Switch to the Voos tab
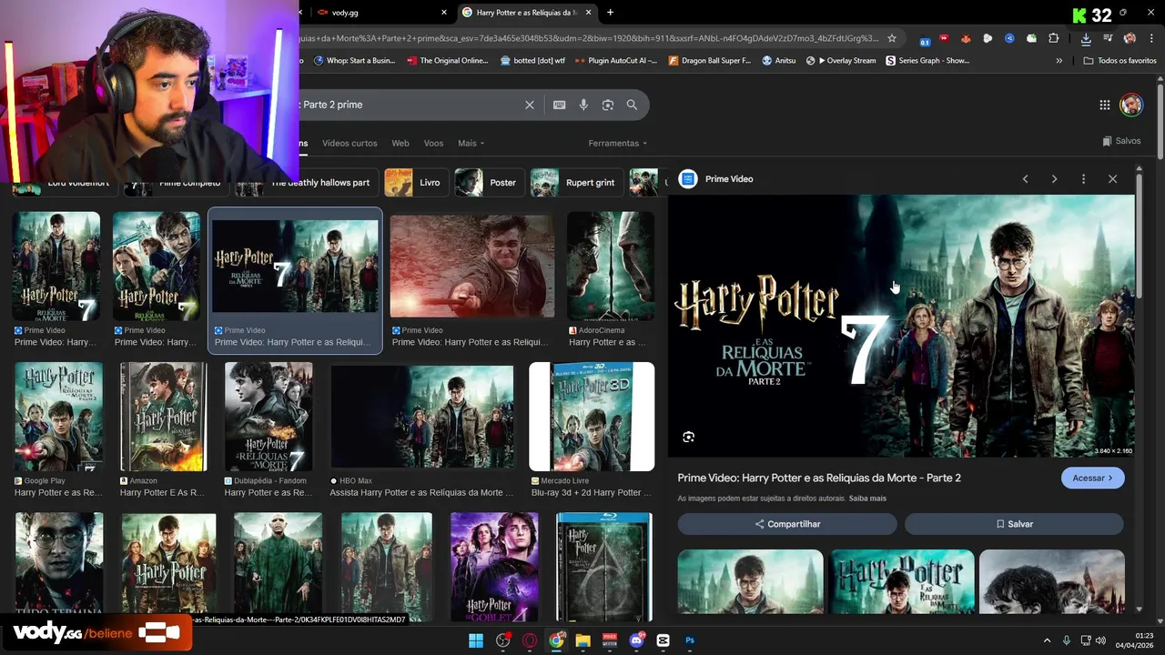 tap(433, 143)
